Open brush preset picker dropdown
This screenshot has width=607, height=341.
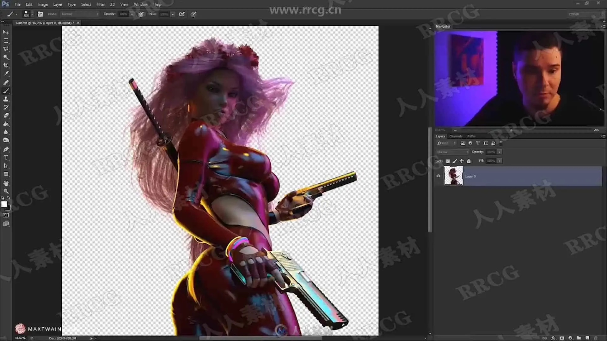(x=32, y=14)
